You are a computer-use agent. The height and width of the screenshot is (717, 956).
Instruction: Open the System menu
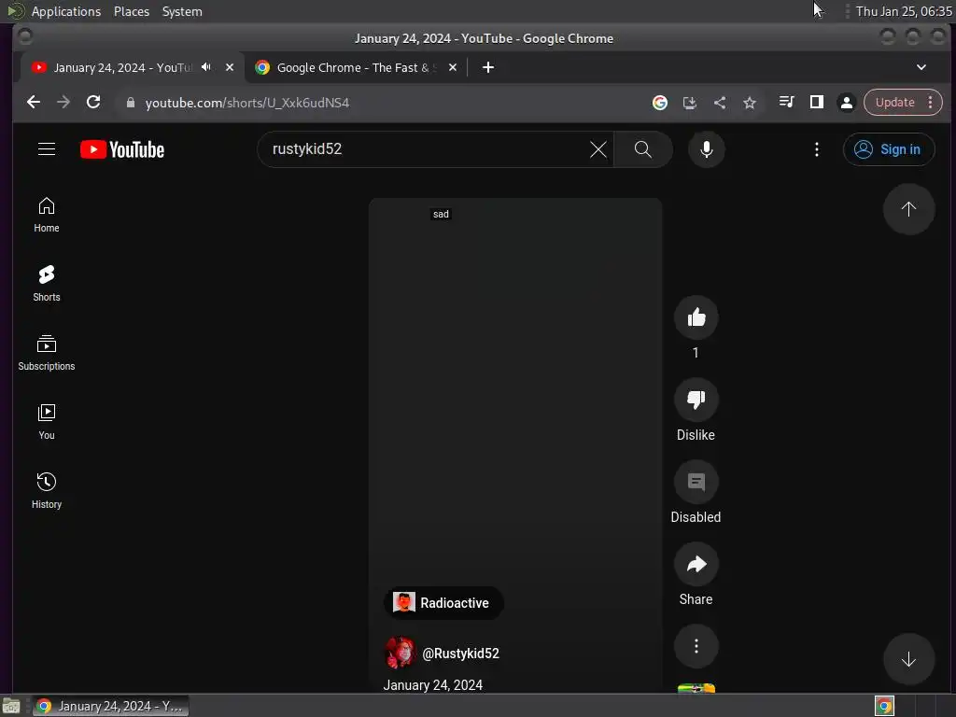(x=182, y=11)
